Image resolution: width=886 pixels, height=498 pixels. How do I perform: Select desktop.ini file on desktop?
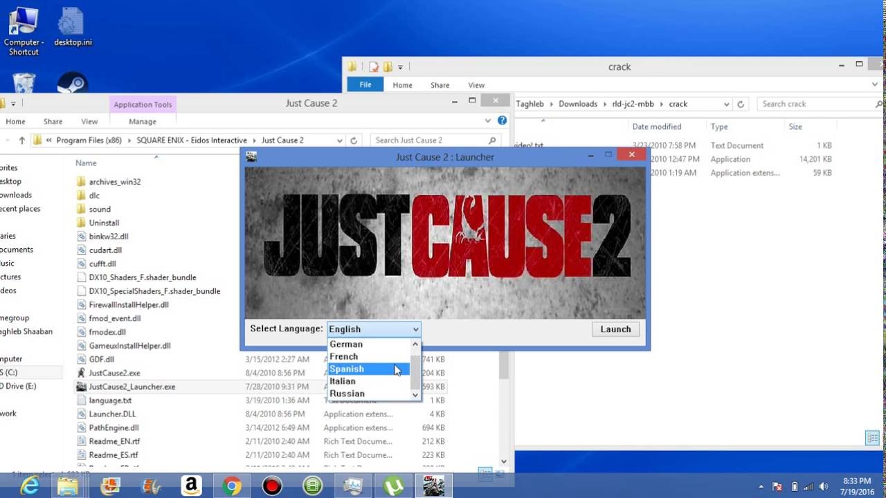(x=73, y=28)
